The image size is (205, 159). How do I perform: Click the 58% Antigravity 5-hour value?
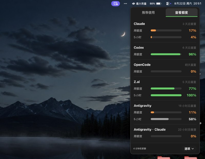(192, 119)
